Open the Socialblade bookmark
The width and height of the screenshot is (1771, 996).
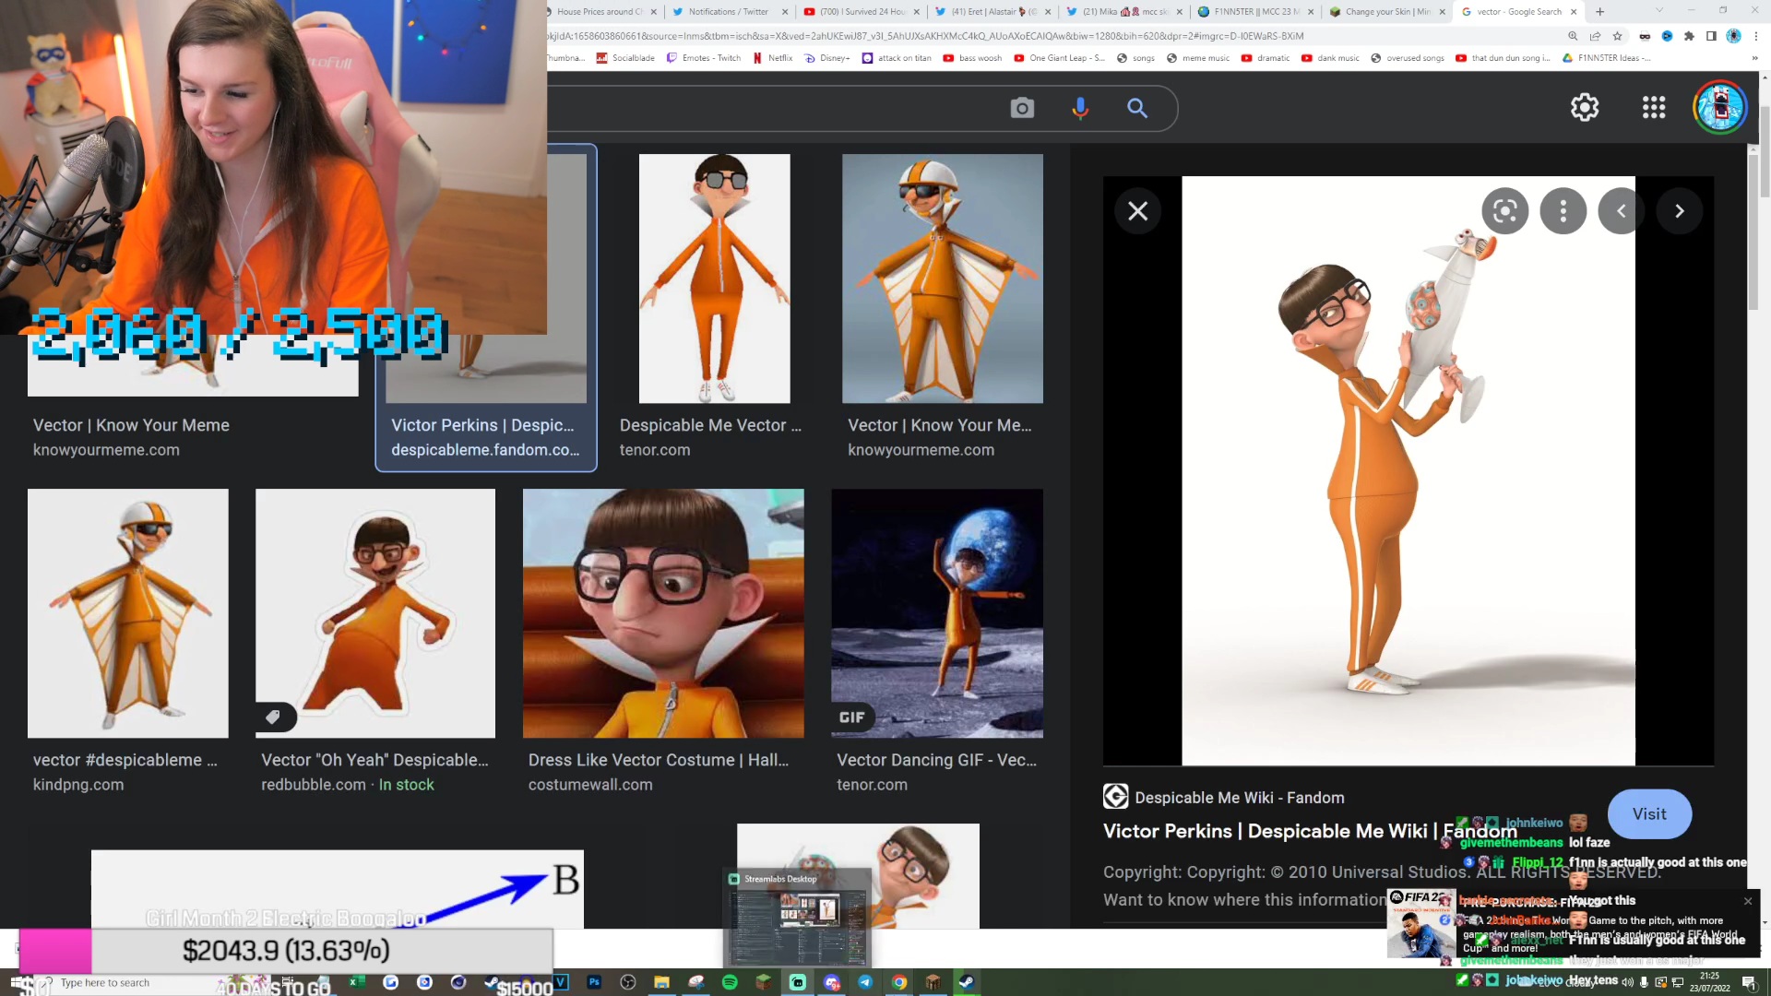coord(625,58)
